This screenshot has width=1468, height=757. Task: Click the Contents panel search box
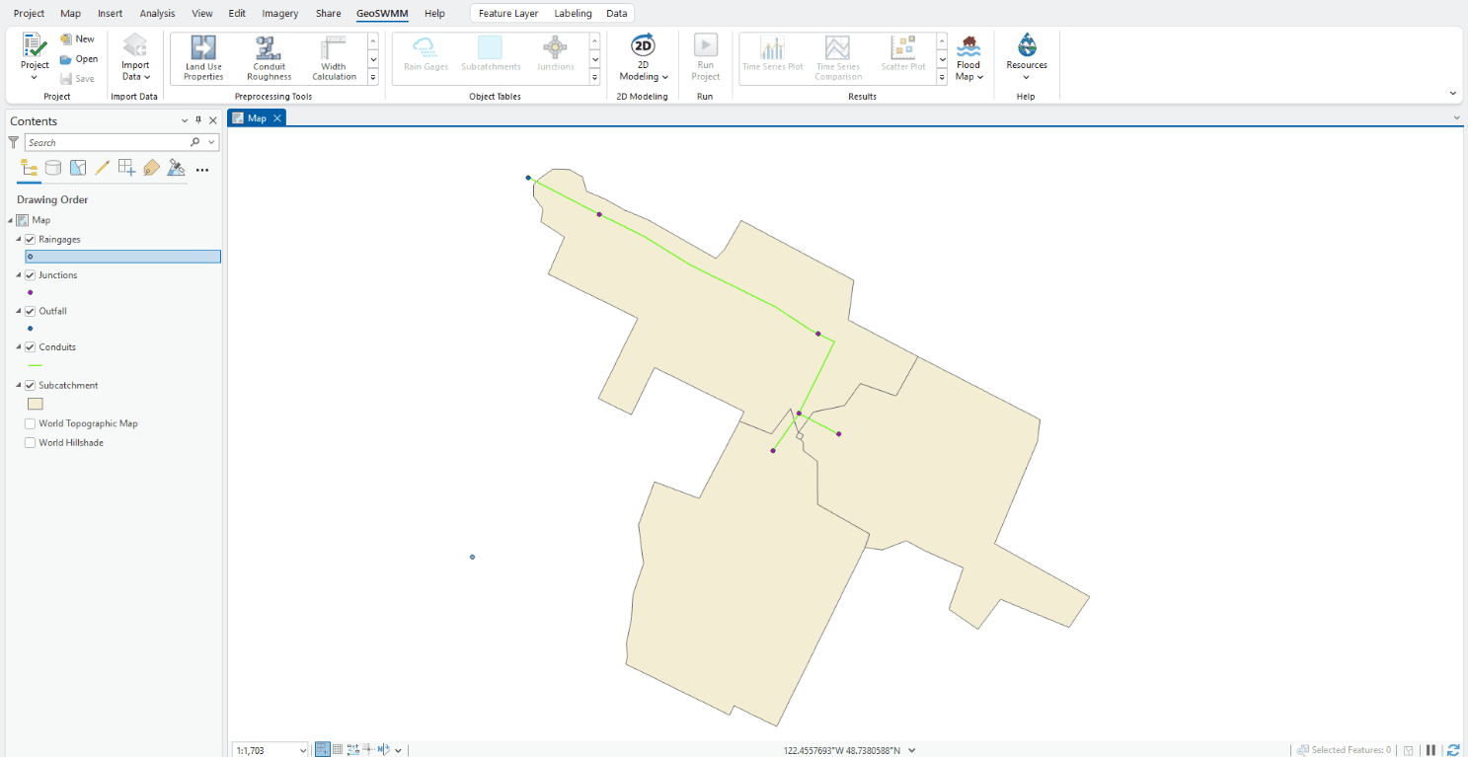109,141
